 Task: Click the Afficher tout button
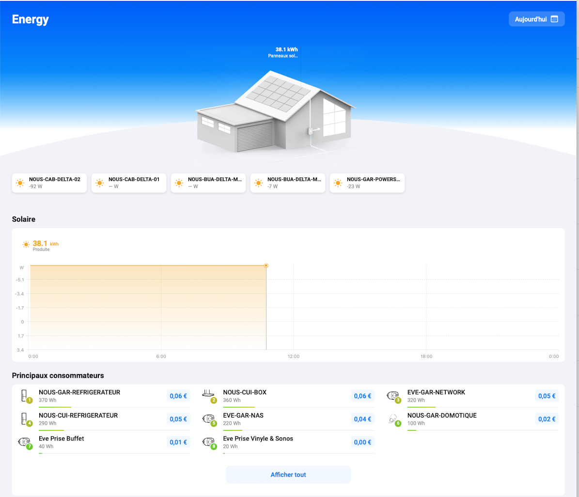click(x=288, y=474)
